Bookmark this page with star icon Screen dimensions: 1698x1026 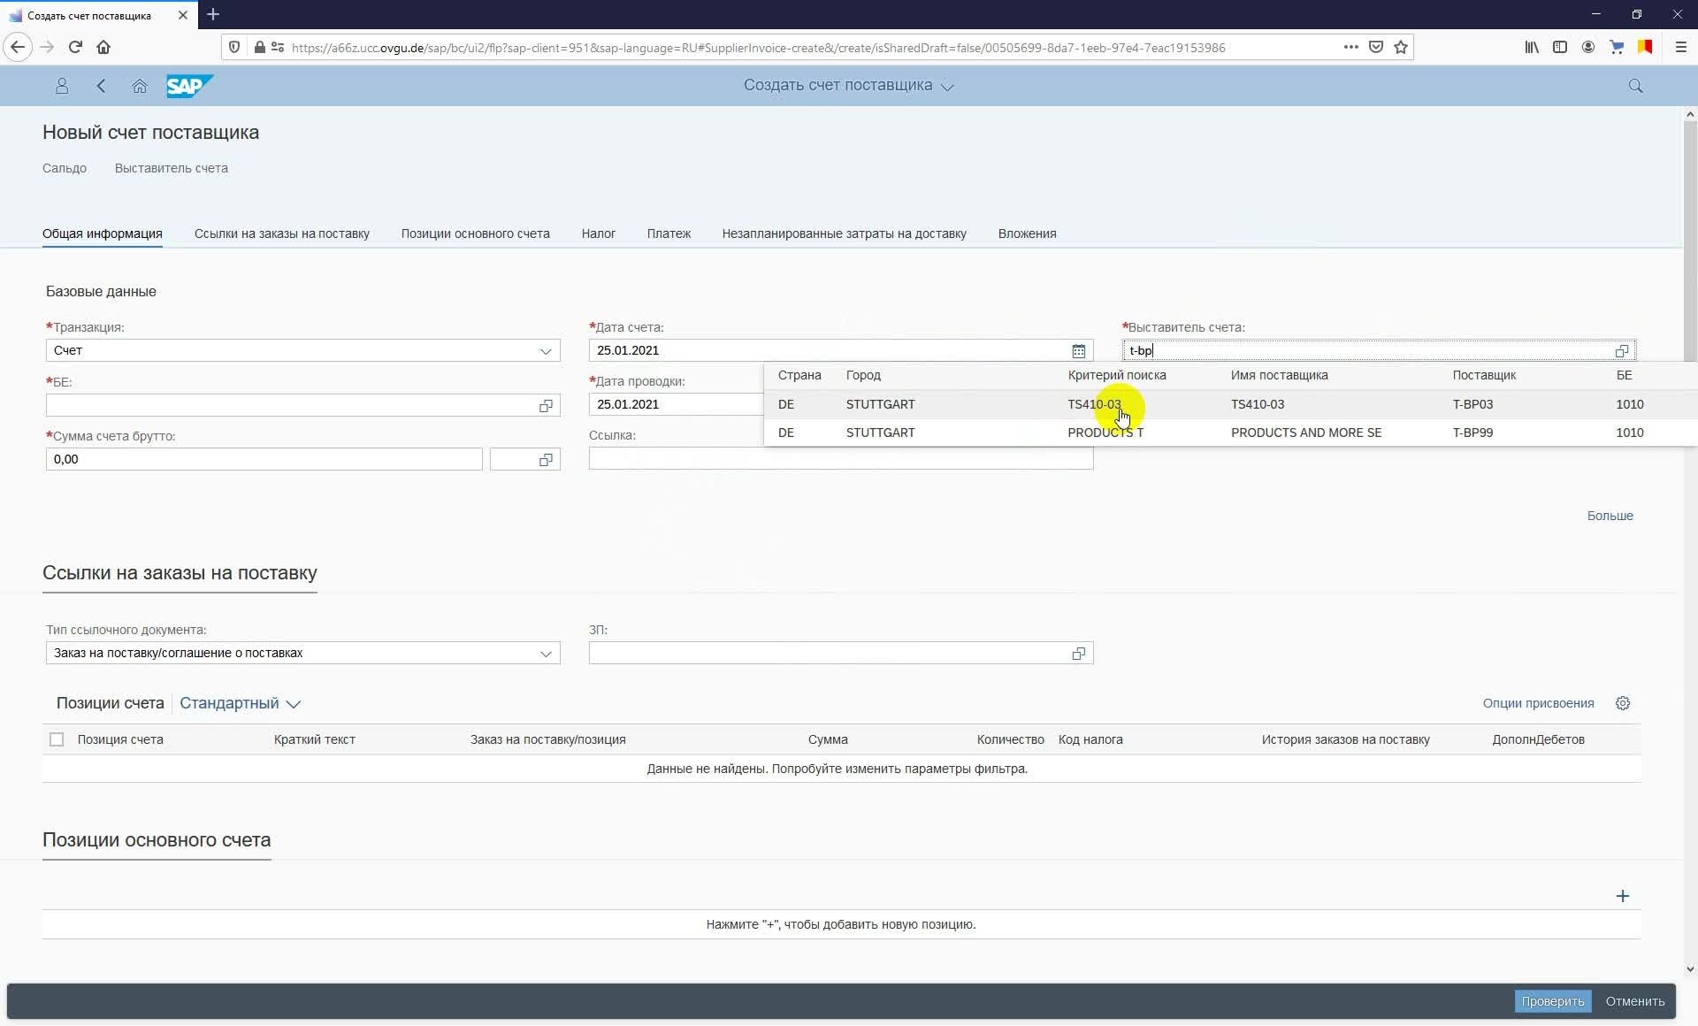(1401, 48)
